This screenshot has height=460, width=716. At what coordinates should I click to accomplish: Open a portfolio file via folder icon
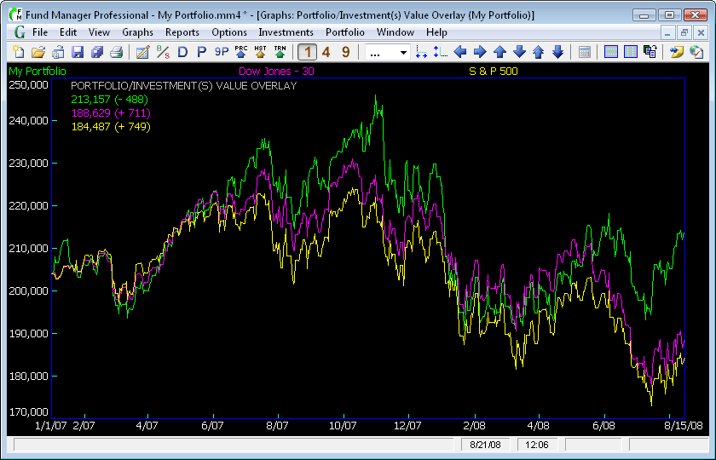coord(38,52)
